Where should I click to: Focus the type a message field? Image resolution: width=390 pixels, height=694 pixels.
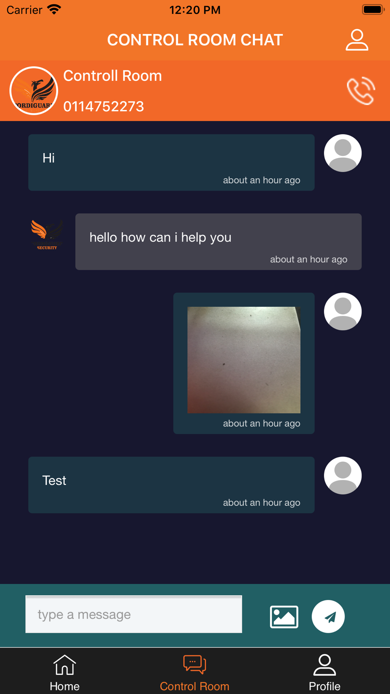point(134,614)
